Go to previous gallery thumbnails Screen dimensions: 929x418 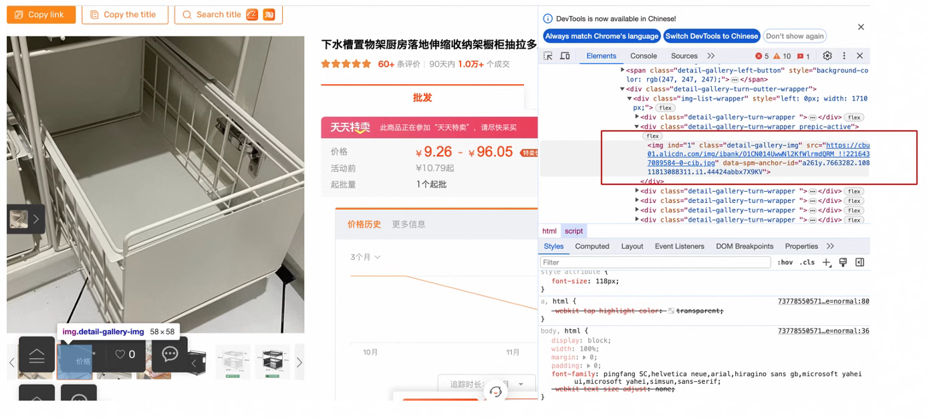pos(11,362)
